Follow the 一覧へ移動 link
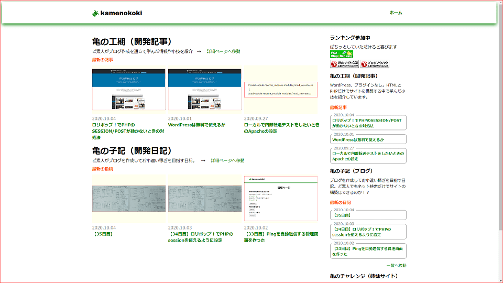Image resolution: width=503 pixels, height=283 pixels. (x=396, y=265)
